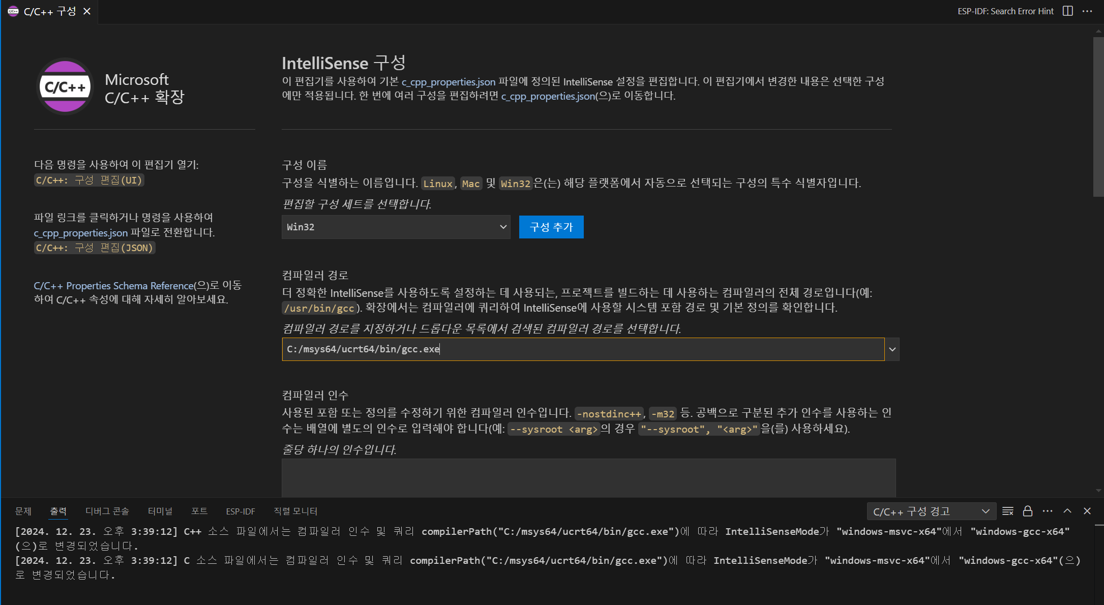Screen dimensions: 1104x605
Task: Clear the output panel using list icon
Action: click(x=1007, y=511)
